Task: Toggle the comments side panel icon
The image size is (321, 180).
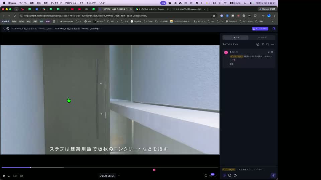Action: [x=274, y=29]
